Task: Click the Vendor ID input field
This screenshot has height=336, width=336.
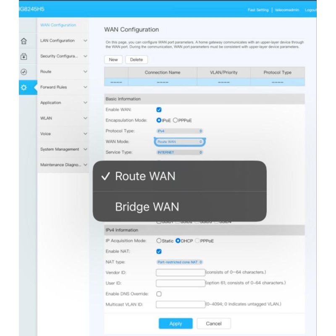Action: [x=181, y=272]
